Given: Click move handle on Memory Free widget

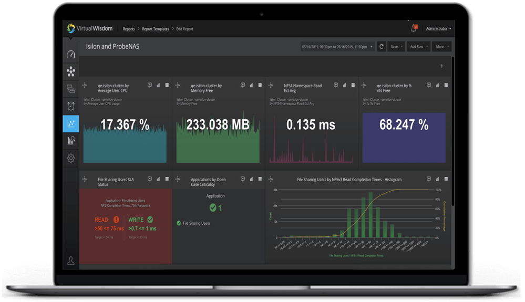Looking at the screenshot, I should tap(178, 86).
